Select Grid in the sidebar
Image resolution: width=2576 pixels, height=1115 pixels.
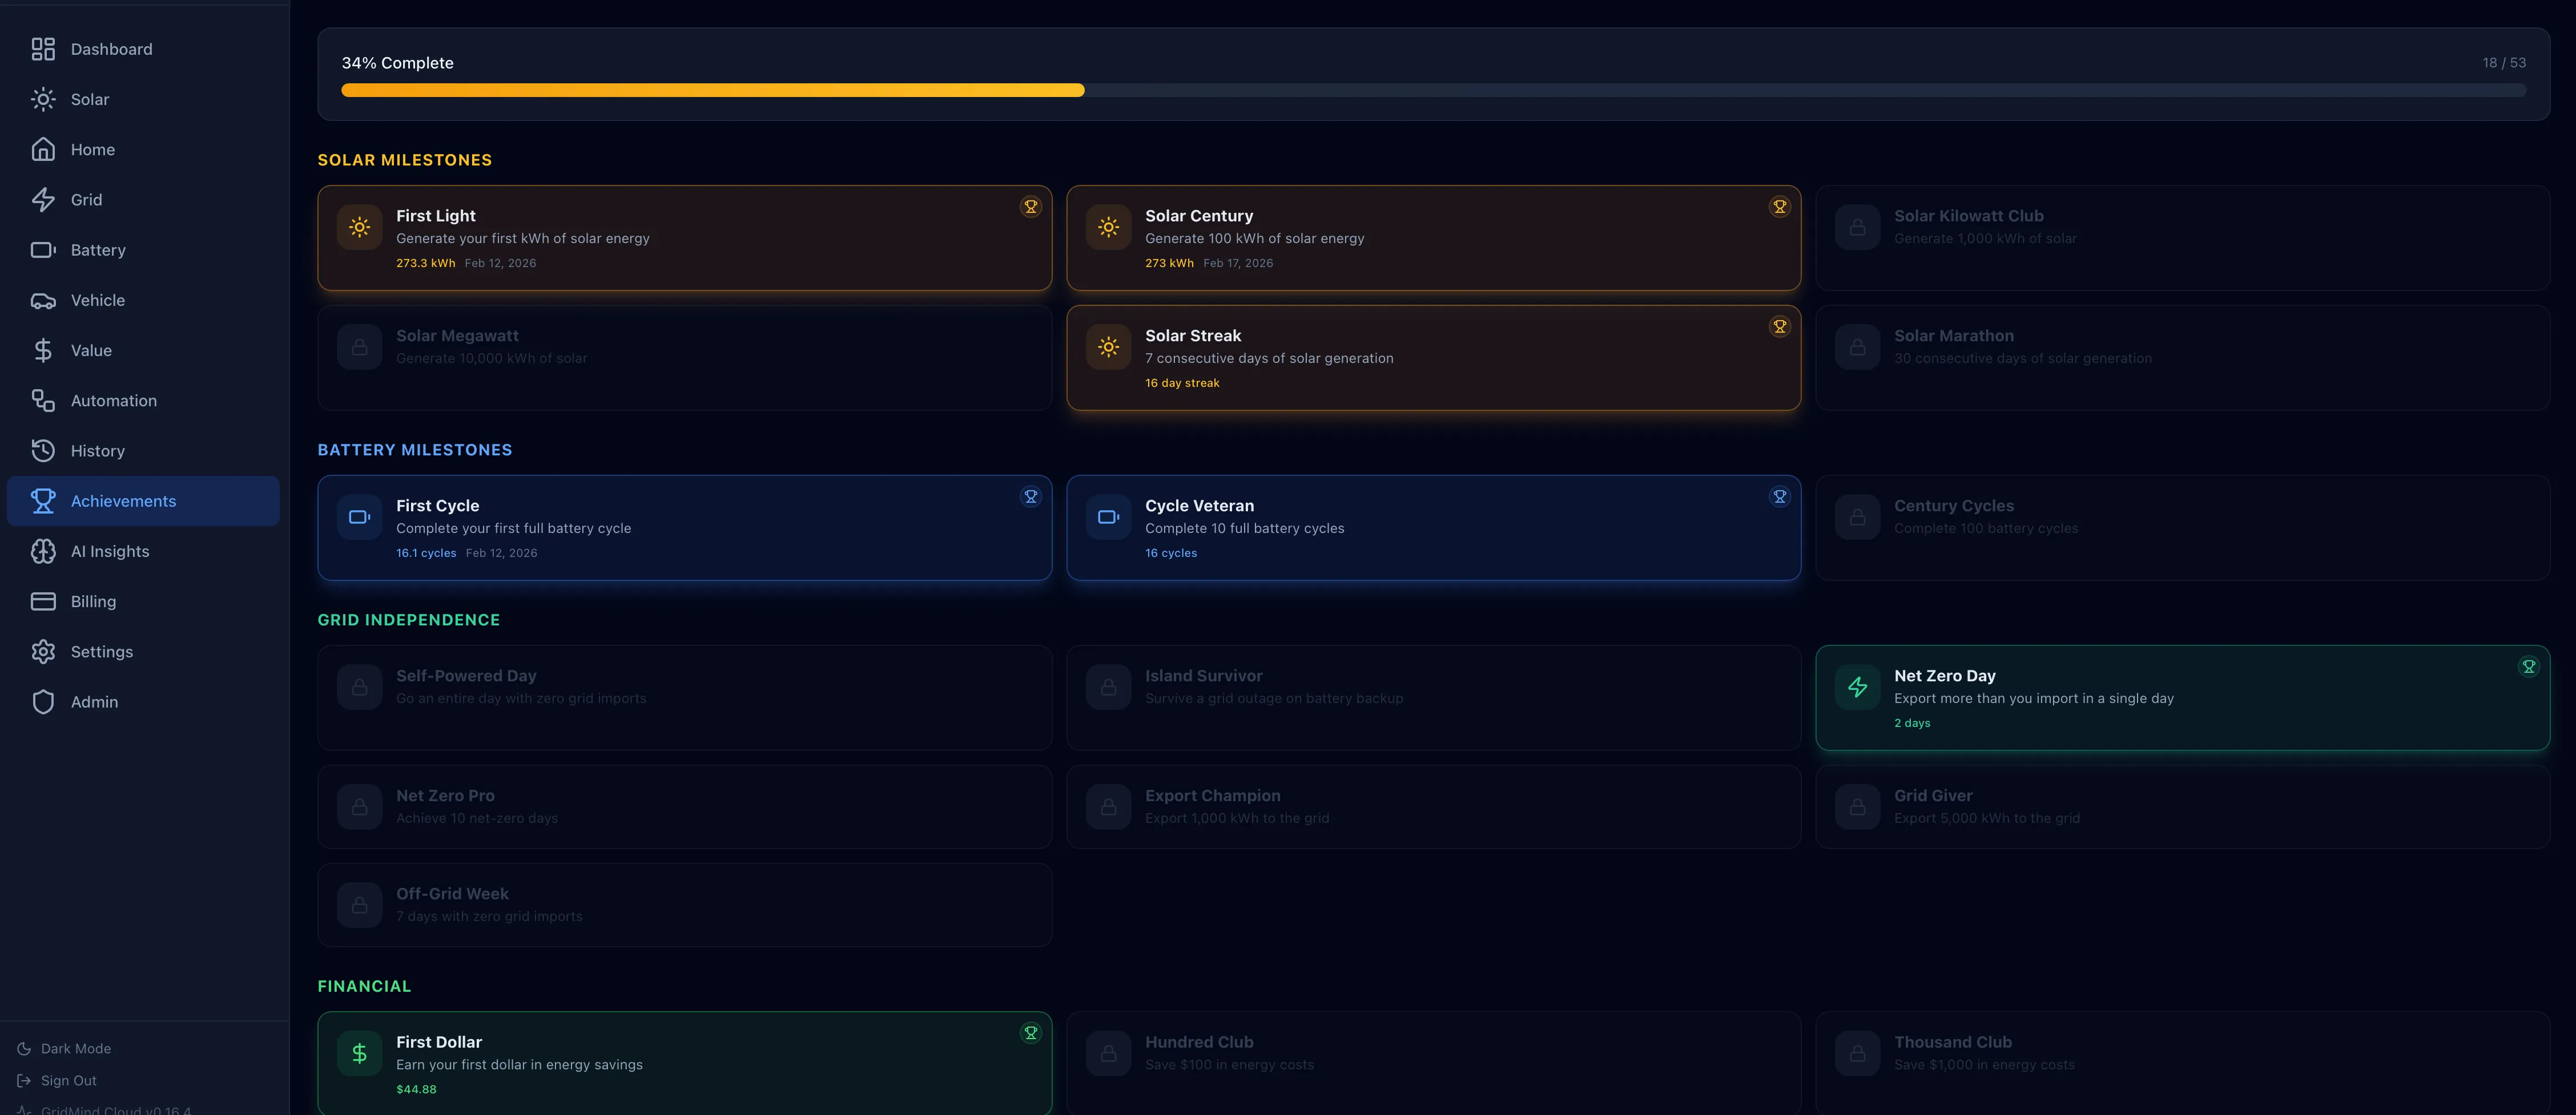click(x=143, y=200)
